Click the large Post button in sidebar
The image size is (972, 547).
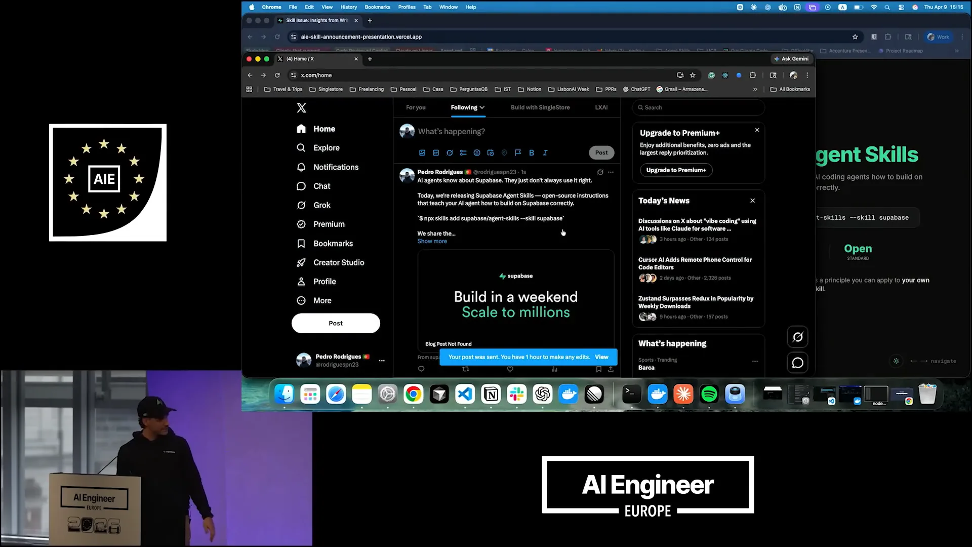click(336, 323)
